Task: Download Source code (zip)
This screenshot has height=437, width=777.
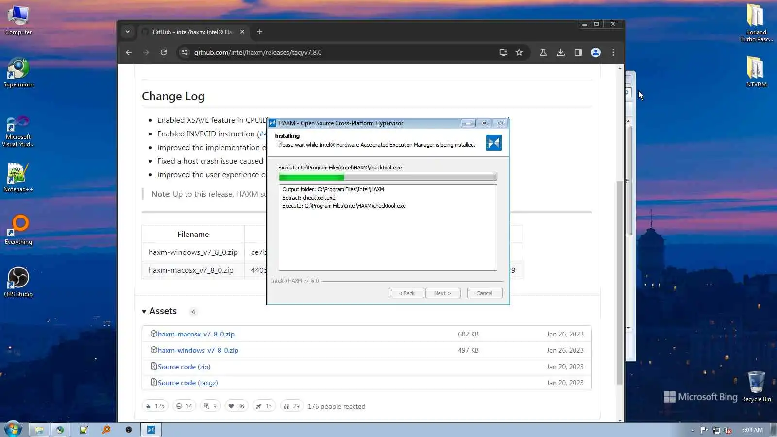Action: coord(184,367)
